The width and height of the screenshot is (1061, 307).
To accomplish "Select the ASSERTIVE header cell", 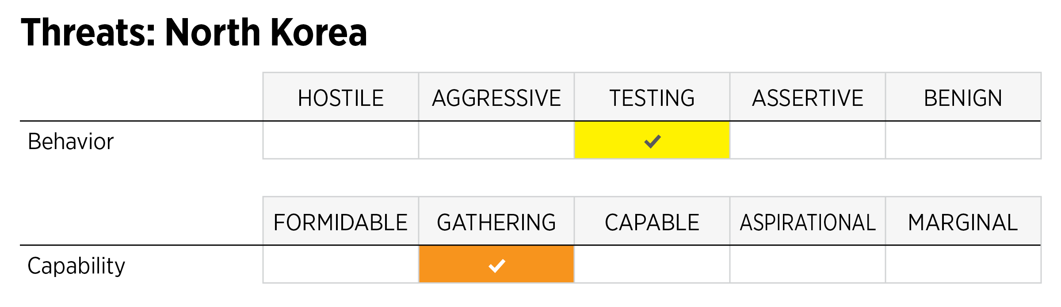I will (808, 98).
